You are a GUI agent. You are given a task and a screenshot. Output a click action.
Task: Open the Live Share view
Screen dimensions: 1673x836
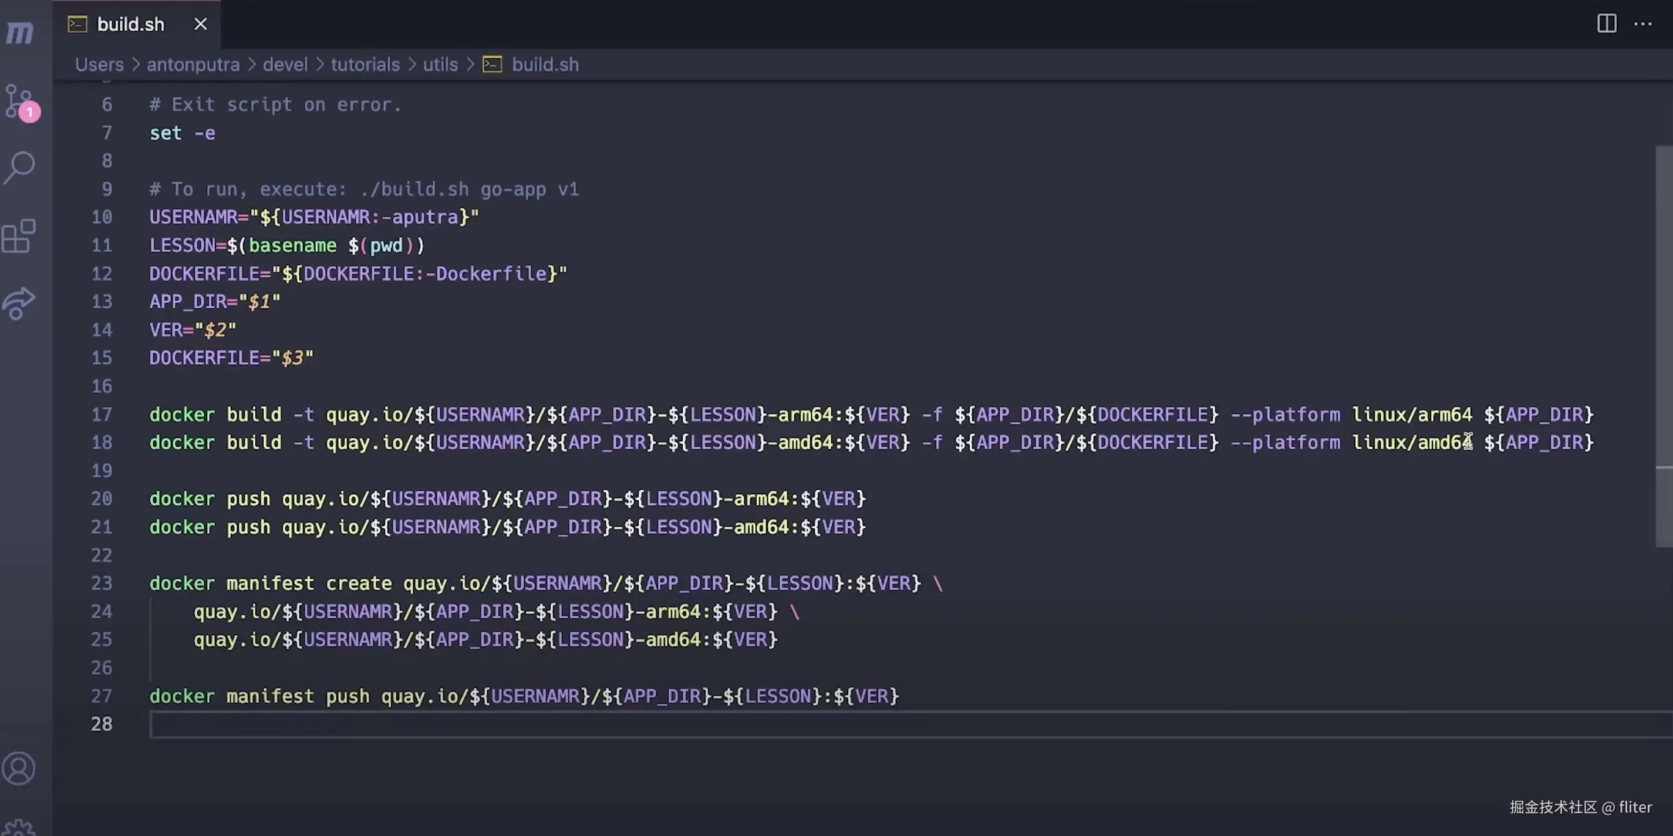pos(19,303)
